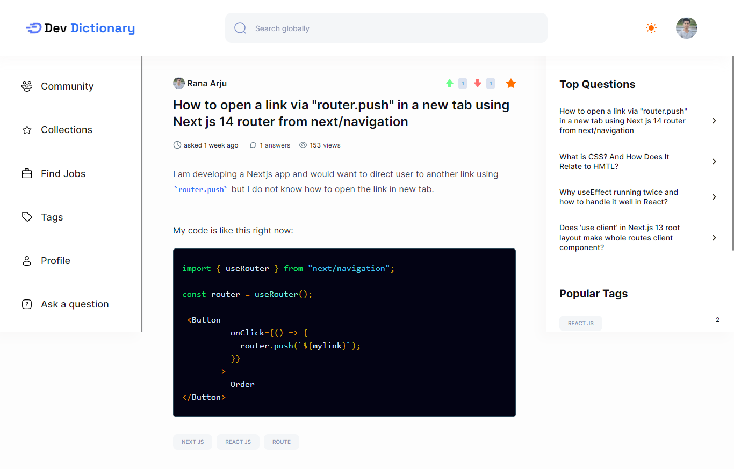Screen dimensions: 734x469
Task: Select Tags in the navigation menu
Action: (52, 217)
